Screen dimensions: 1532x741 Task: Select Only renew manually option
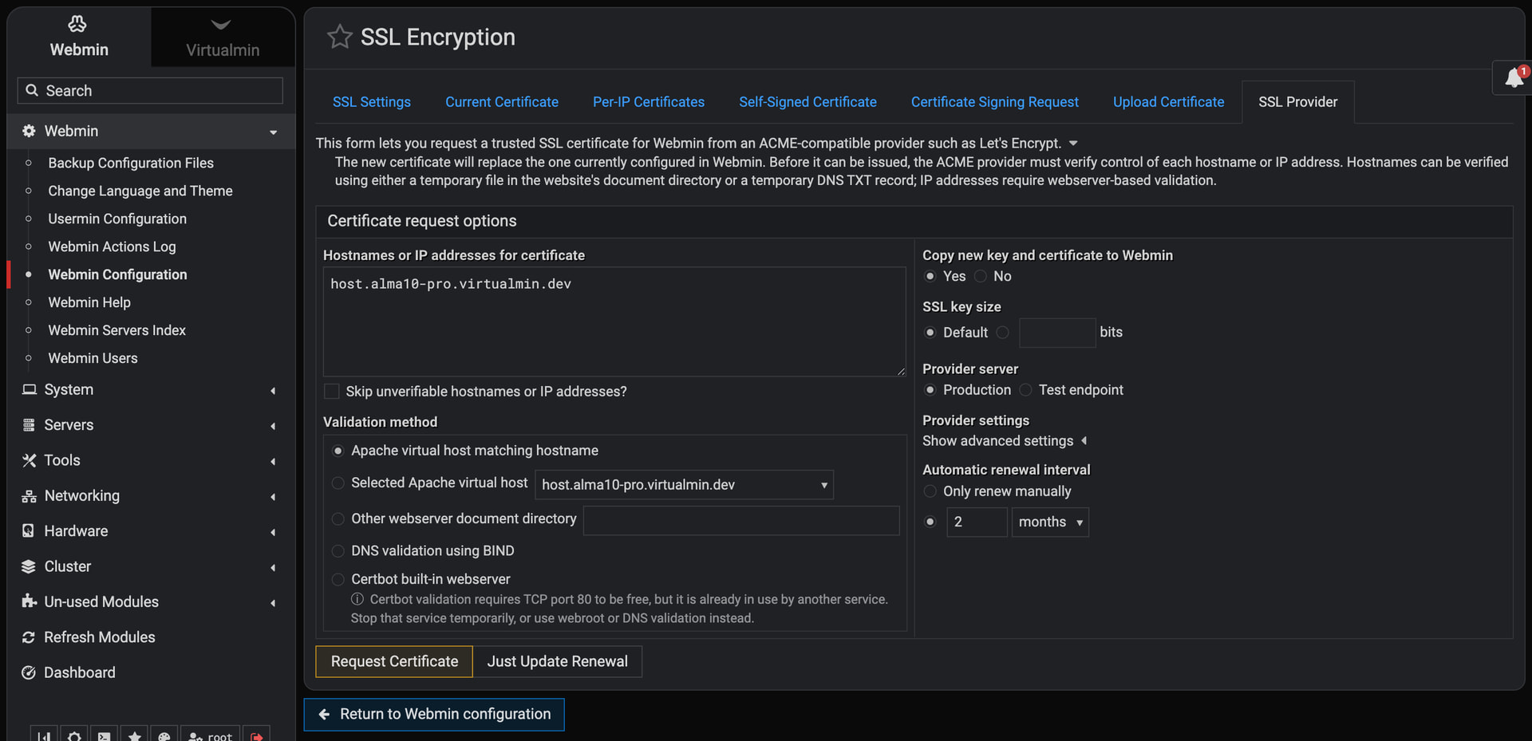(930, 491)
